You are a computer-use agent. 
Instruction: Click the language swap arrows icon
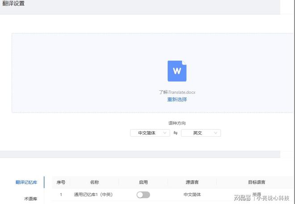(175, 133)
